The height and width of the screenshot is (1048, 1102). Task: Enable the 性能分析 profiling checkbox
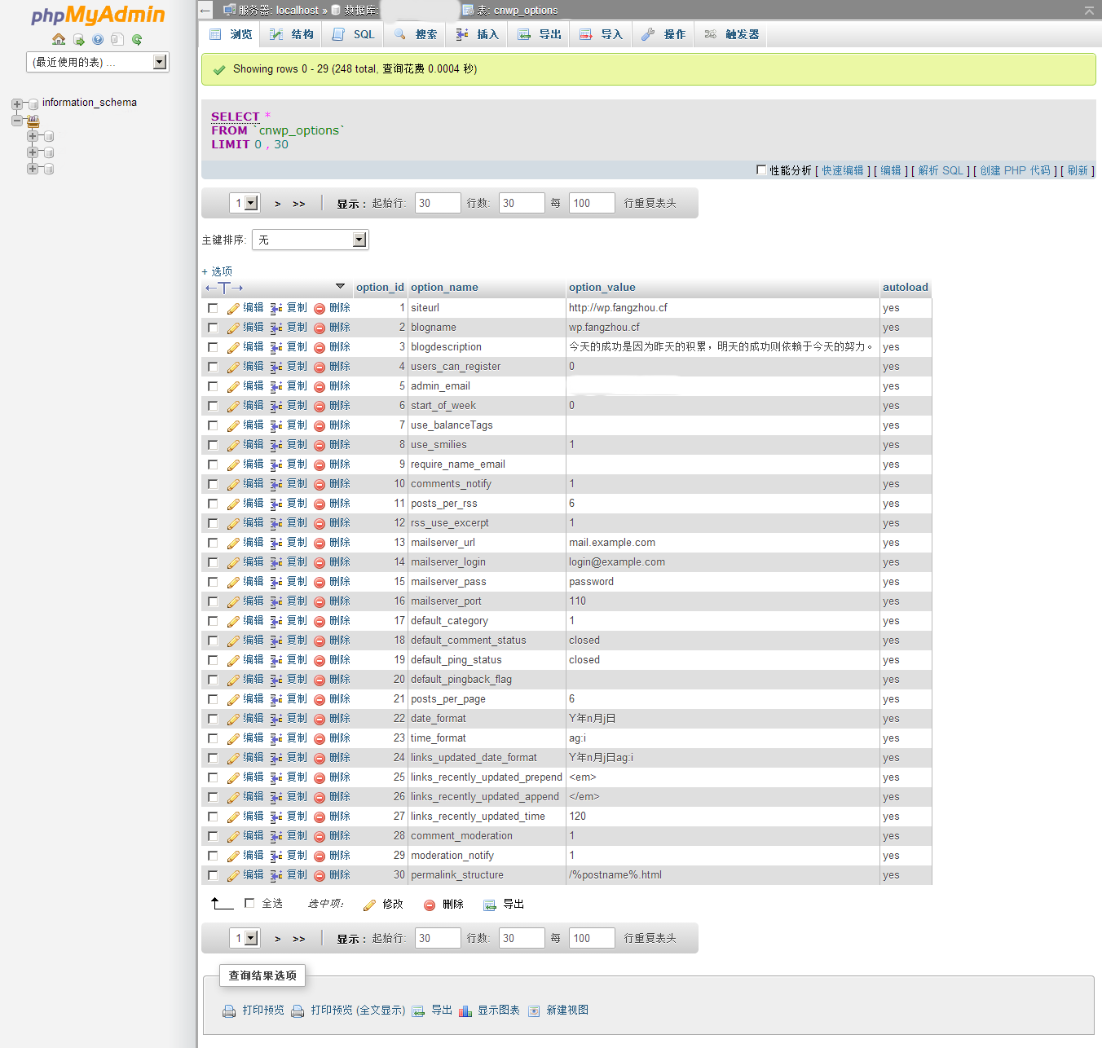click(x=761, y=170)
